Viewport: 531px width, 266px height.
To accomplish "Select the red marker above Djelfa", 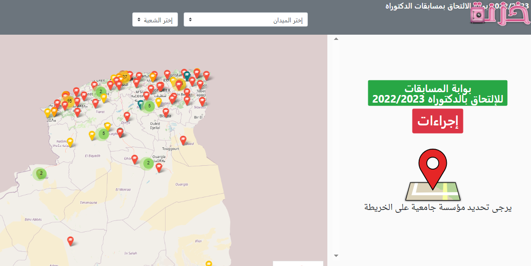I will click(x=127, y=115).
